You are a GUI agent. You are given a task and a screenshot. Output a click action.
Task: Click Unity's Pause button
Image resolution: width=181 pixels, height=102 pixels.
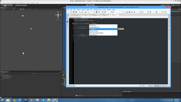[90, 5]
